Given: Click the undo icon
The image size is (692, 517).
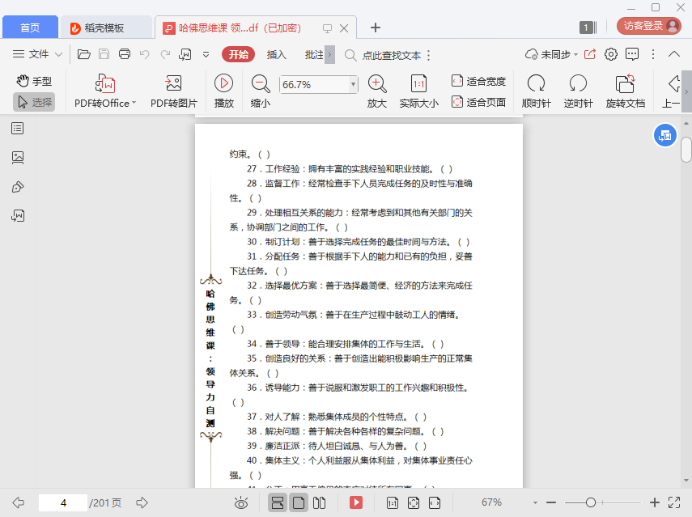Looking at the screenshot, I should tap(144, 54).
